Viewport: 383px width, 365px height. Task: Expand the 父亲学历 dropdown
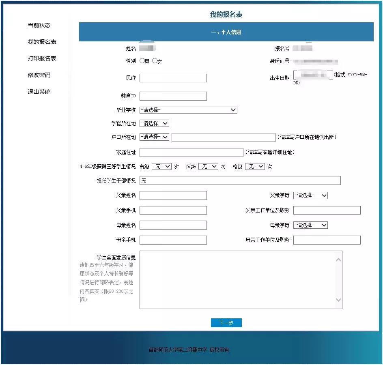coord(310,195)
